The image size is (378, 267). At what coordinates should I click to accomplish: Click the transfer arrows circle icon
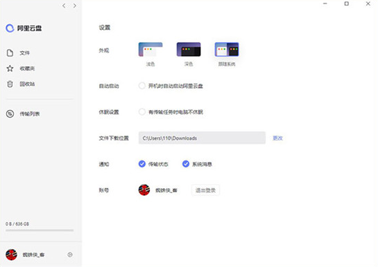click(10, 113)
